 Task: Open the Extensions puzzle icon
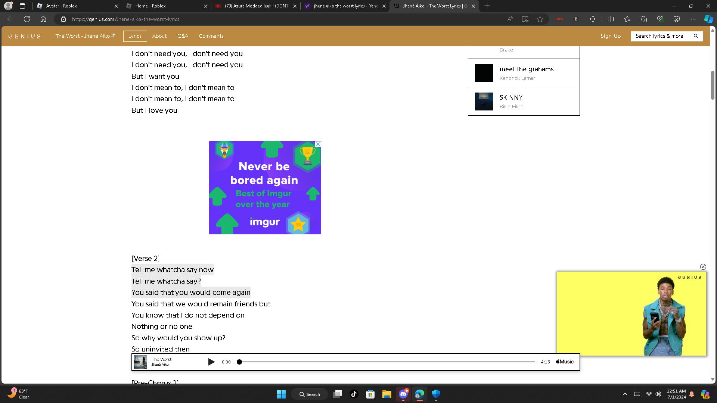click(593, 19)
